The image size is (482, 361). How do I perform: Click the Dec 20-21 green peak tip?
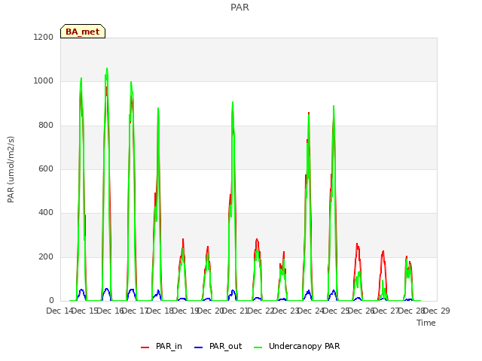coord(233,102)
